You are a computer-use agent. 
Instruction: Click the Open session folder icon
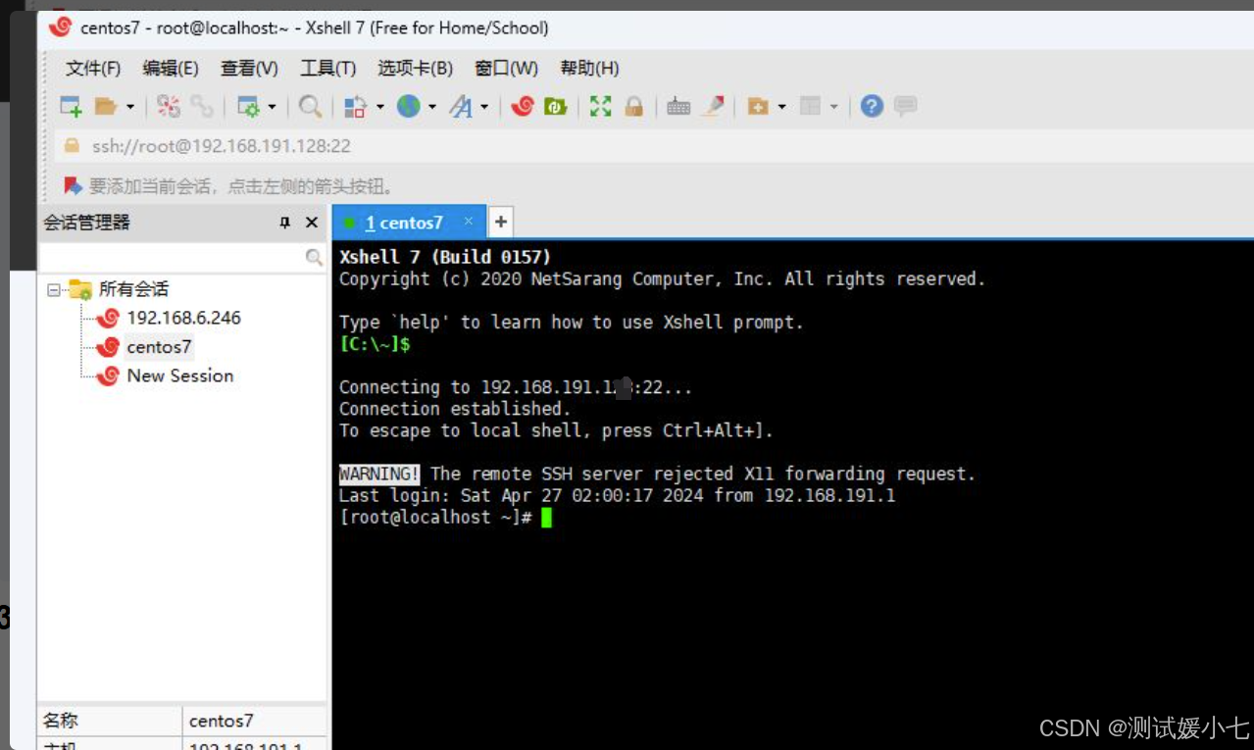(x=105, y=107)
